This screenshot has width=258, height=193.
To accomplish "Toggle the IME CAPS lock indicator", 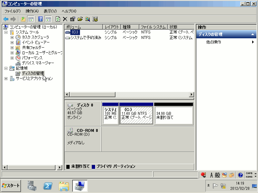I will click(x=249, y=173).
